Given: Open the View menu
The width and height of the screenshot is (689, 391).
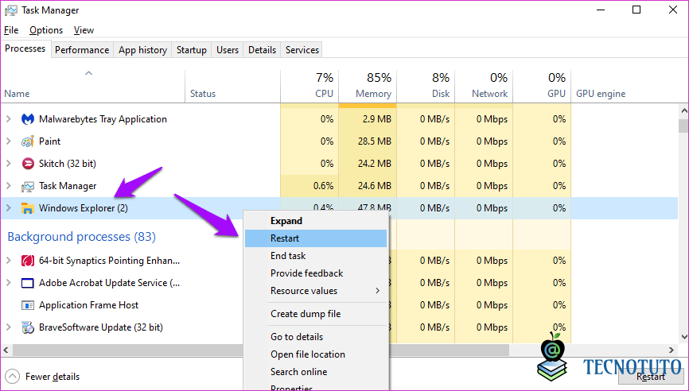Looking at the screenshot, I should tap(84, 30).
